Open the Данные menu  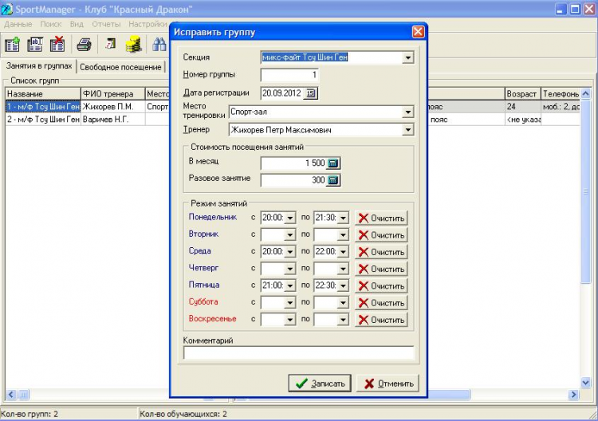[x=18, y=24]
